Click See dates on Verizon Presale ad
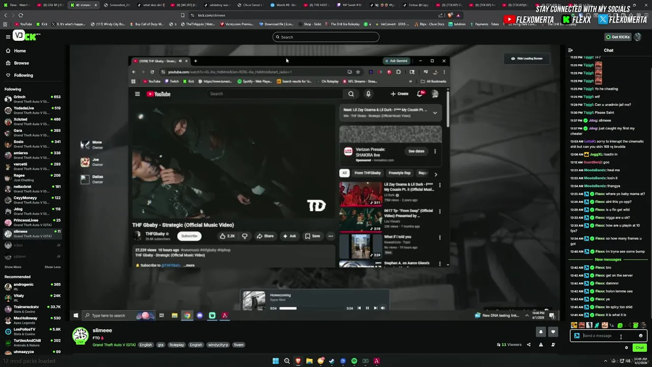 pyautogui.click(x=416, y=151)
